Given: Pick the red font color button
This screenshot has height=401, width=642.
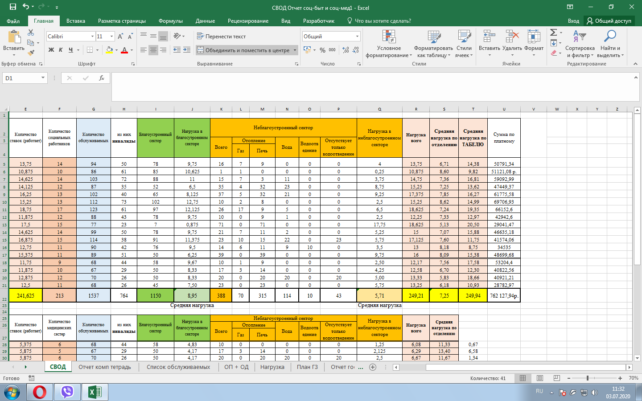Looking at the screenshot, I should 125,50.
